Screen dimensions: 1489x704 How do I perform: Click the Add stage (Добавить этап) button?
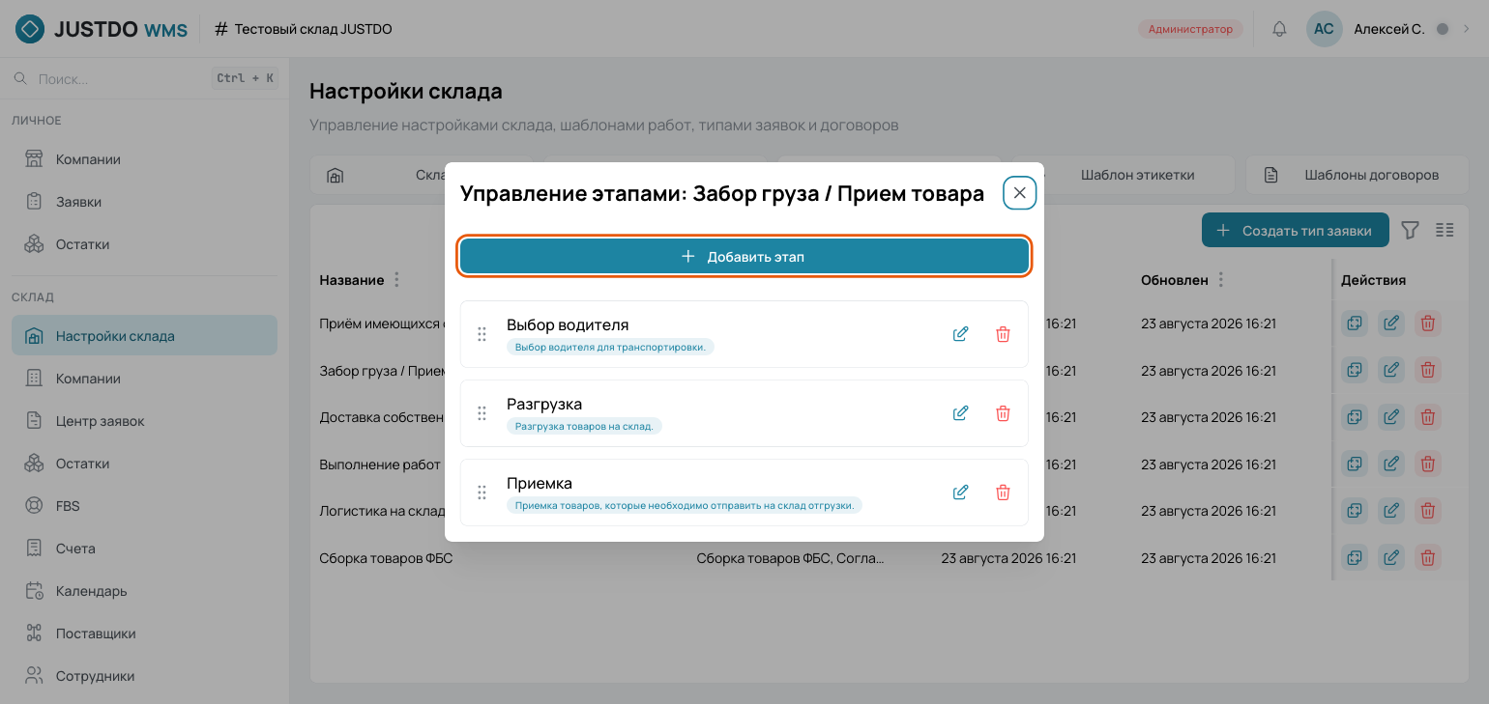(744, 257)
